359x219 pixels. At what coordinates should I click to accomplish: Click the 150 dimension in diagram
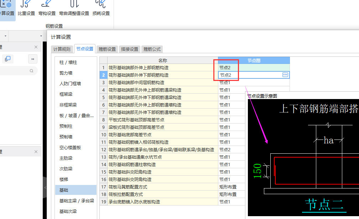click(257, 171)
